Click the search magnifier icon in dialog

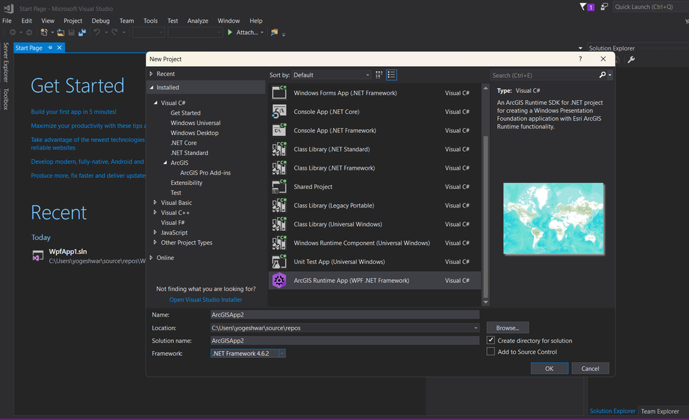[x=603, y=75]
